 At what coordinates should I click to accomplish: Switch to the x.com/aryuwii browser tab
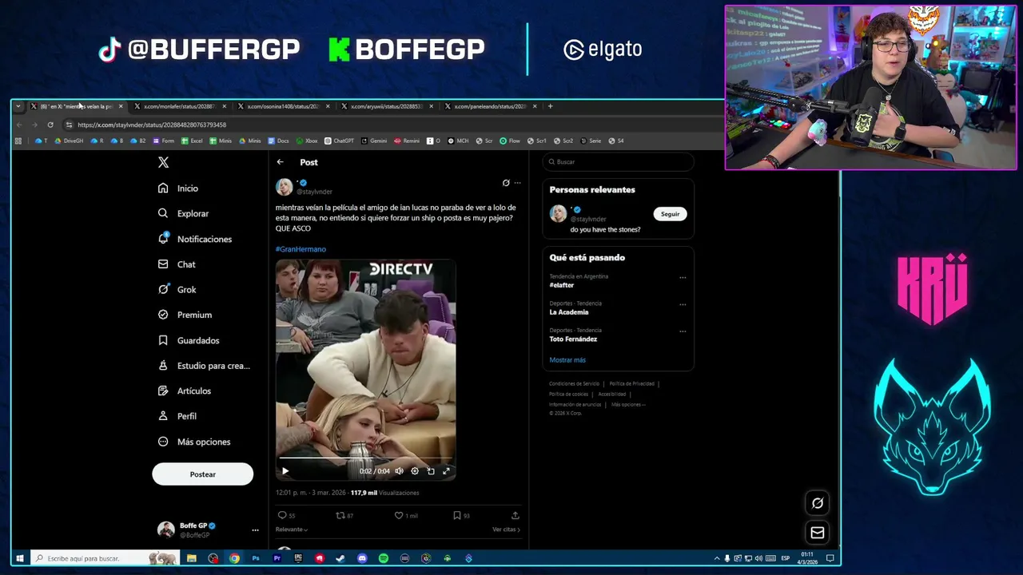coord(387,106)
